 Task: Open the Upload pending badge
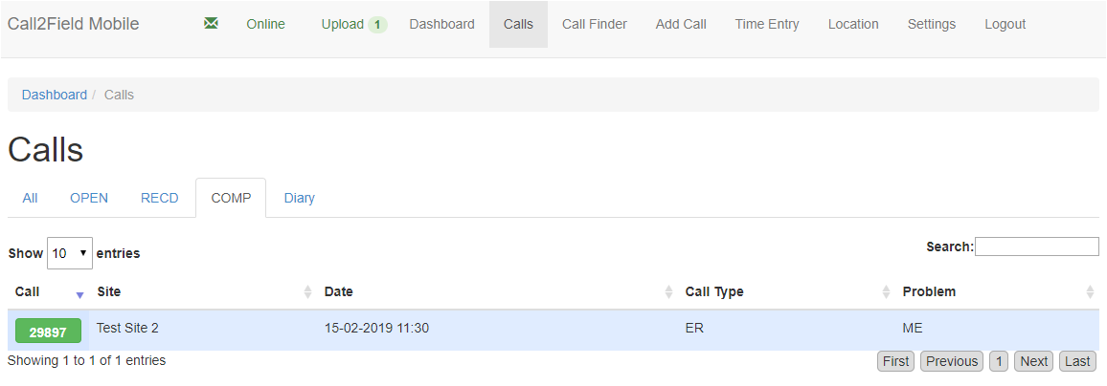coord(377,25)
